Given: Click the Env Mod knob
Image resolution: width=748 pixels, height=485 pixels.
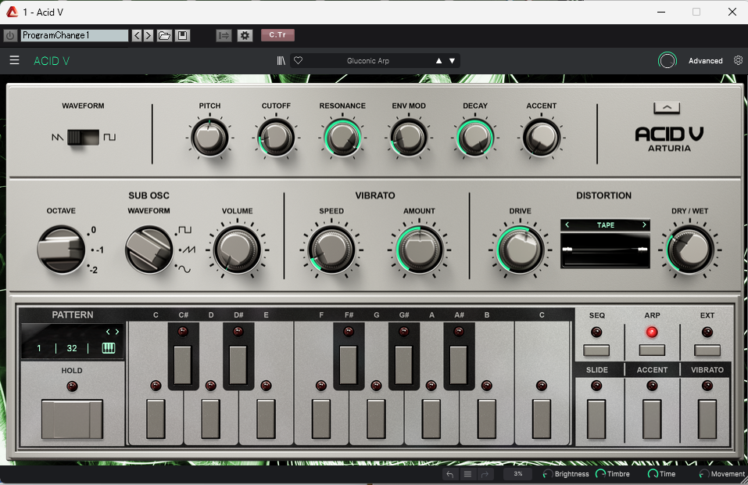Looking at the screenshot, I should click(x=408, y=138).
